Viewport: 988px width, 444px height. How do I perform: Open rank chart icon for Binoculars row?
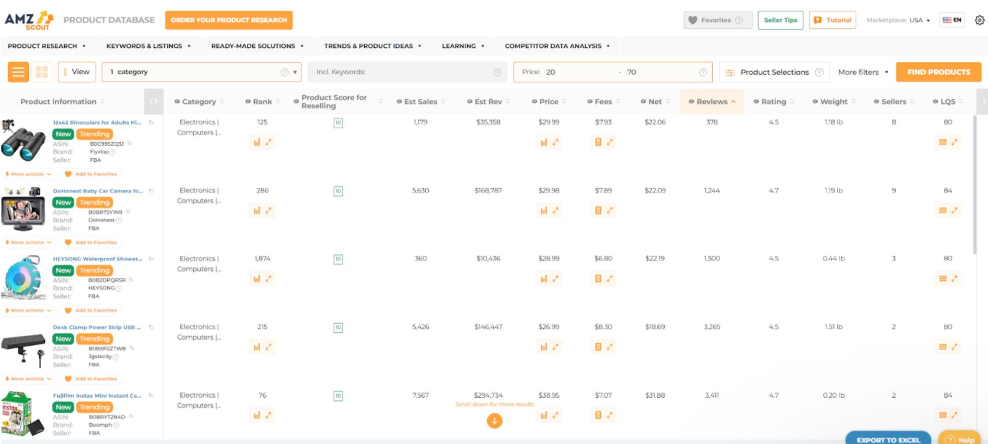(x=257, y=142)
